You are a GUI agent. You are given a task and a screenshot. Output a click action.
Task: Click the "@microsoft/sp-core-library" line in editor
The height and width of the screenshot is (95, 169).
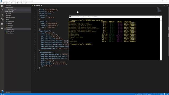click(55, 41)
